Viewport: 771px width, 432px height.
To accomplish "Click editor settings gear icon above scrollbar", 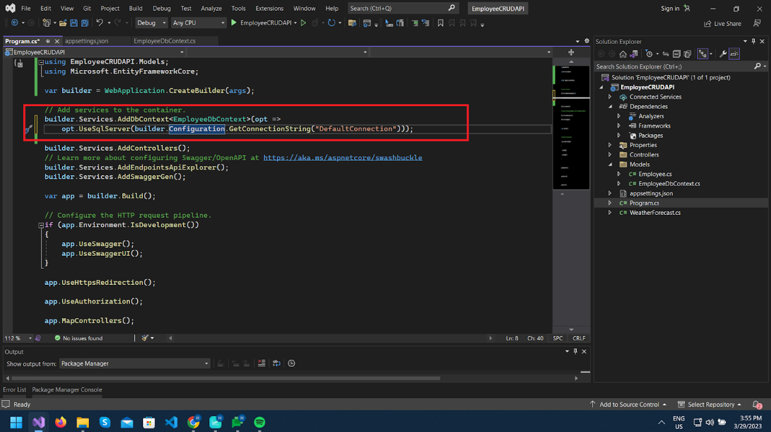I will click(587, 41).
